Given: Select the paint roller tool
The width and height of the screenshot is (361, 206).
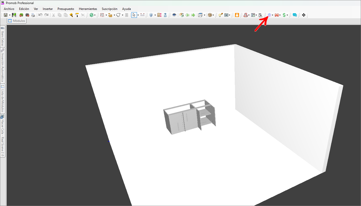Looking at the screenshot, I should click(x=77, y=15).
